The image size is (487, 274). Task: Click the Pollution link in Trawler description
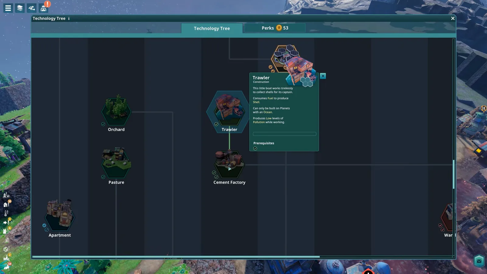coord(259,122)
